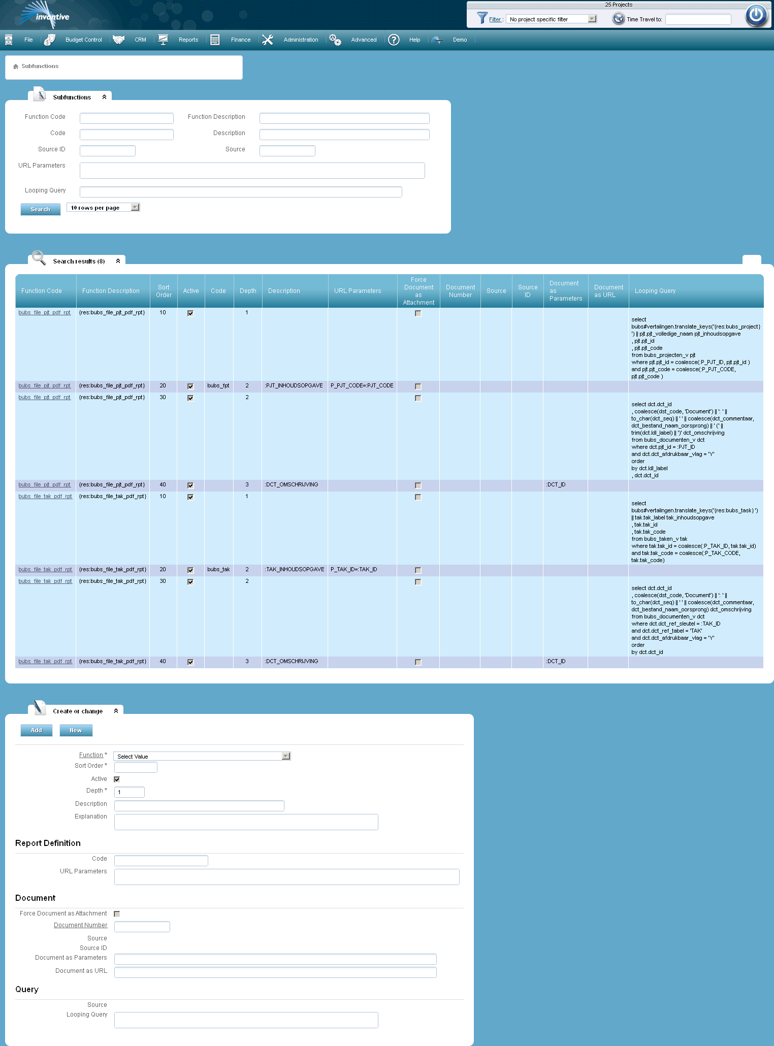Click the Search button
This screenshot has width=774, height=1046.
click(40, 209)
